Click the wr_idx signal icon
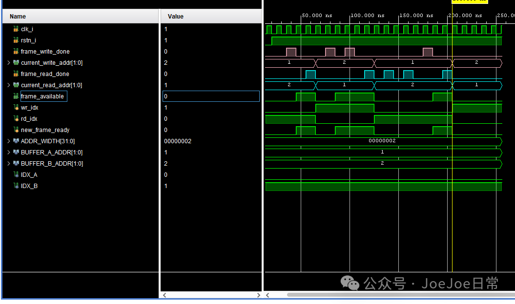Screen dimensions: 515x304 16,107
